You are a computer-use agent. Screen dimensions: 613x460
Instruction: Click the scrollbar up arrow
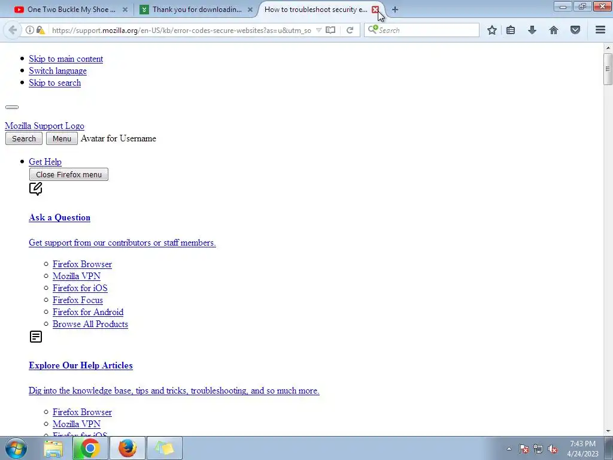point(608,48)
